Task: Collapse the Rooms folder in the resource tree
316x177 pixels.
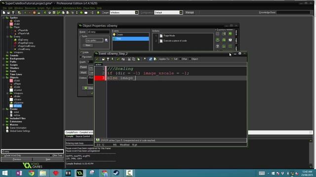Action: 3,109
